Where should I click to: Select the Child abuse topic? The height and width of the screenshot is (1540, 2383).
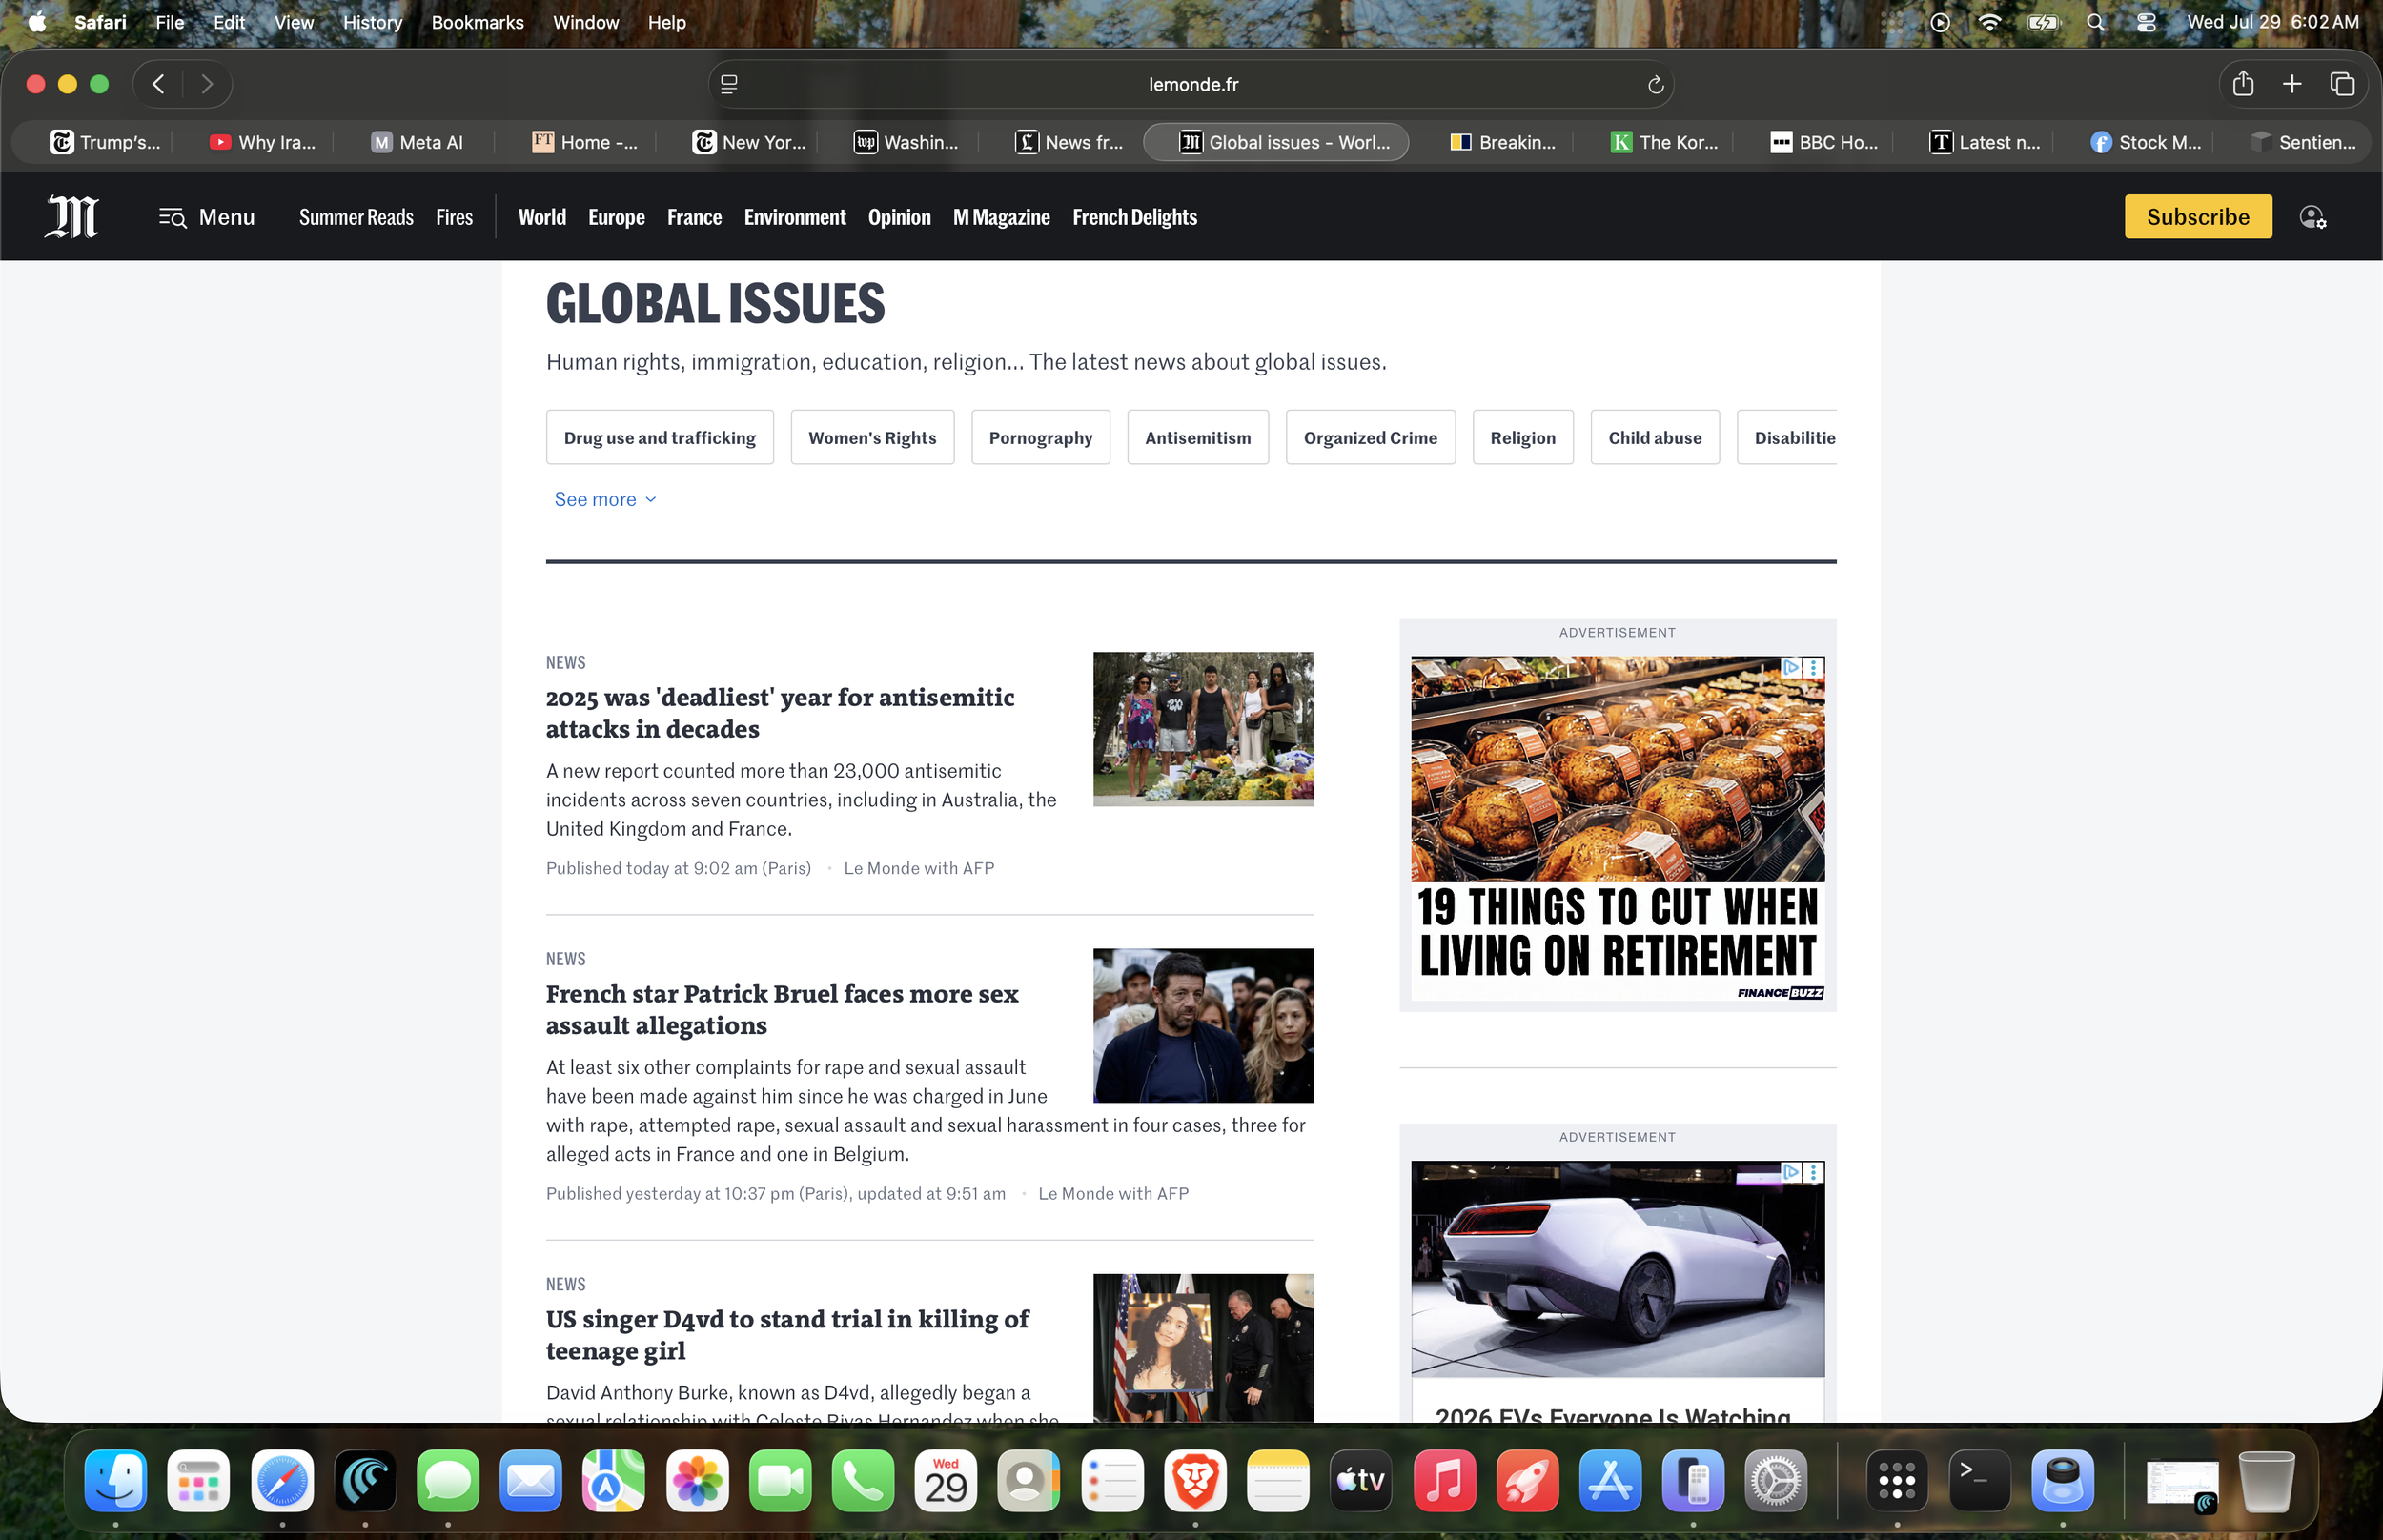pyautogui.click(x=1655, y=437)
